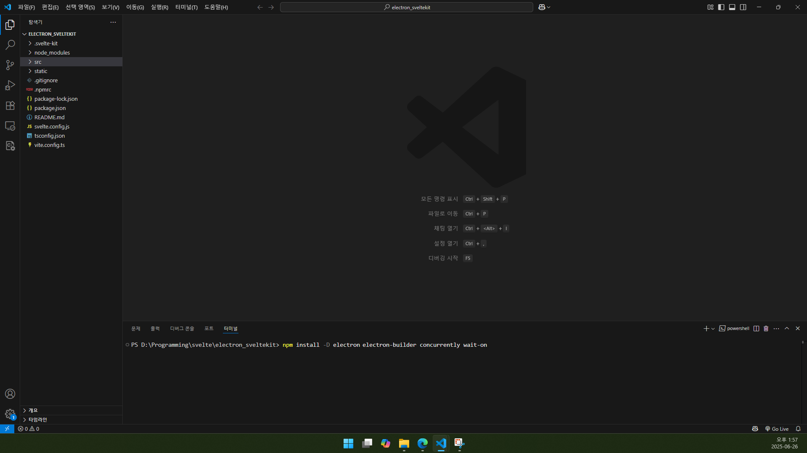Open File Explorer from taskbar

404,443
